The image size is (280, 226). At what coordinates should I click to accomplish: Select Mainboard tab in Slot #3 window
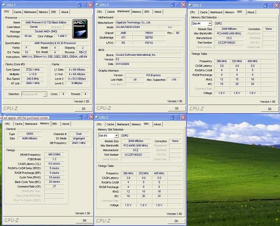(123, 124)
